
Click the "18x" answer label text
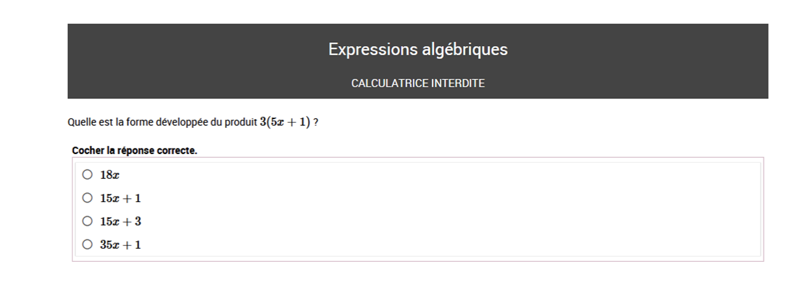point(110,175)
